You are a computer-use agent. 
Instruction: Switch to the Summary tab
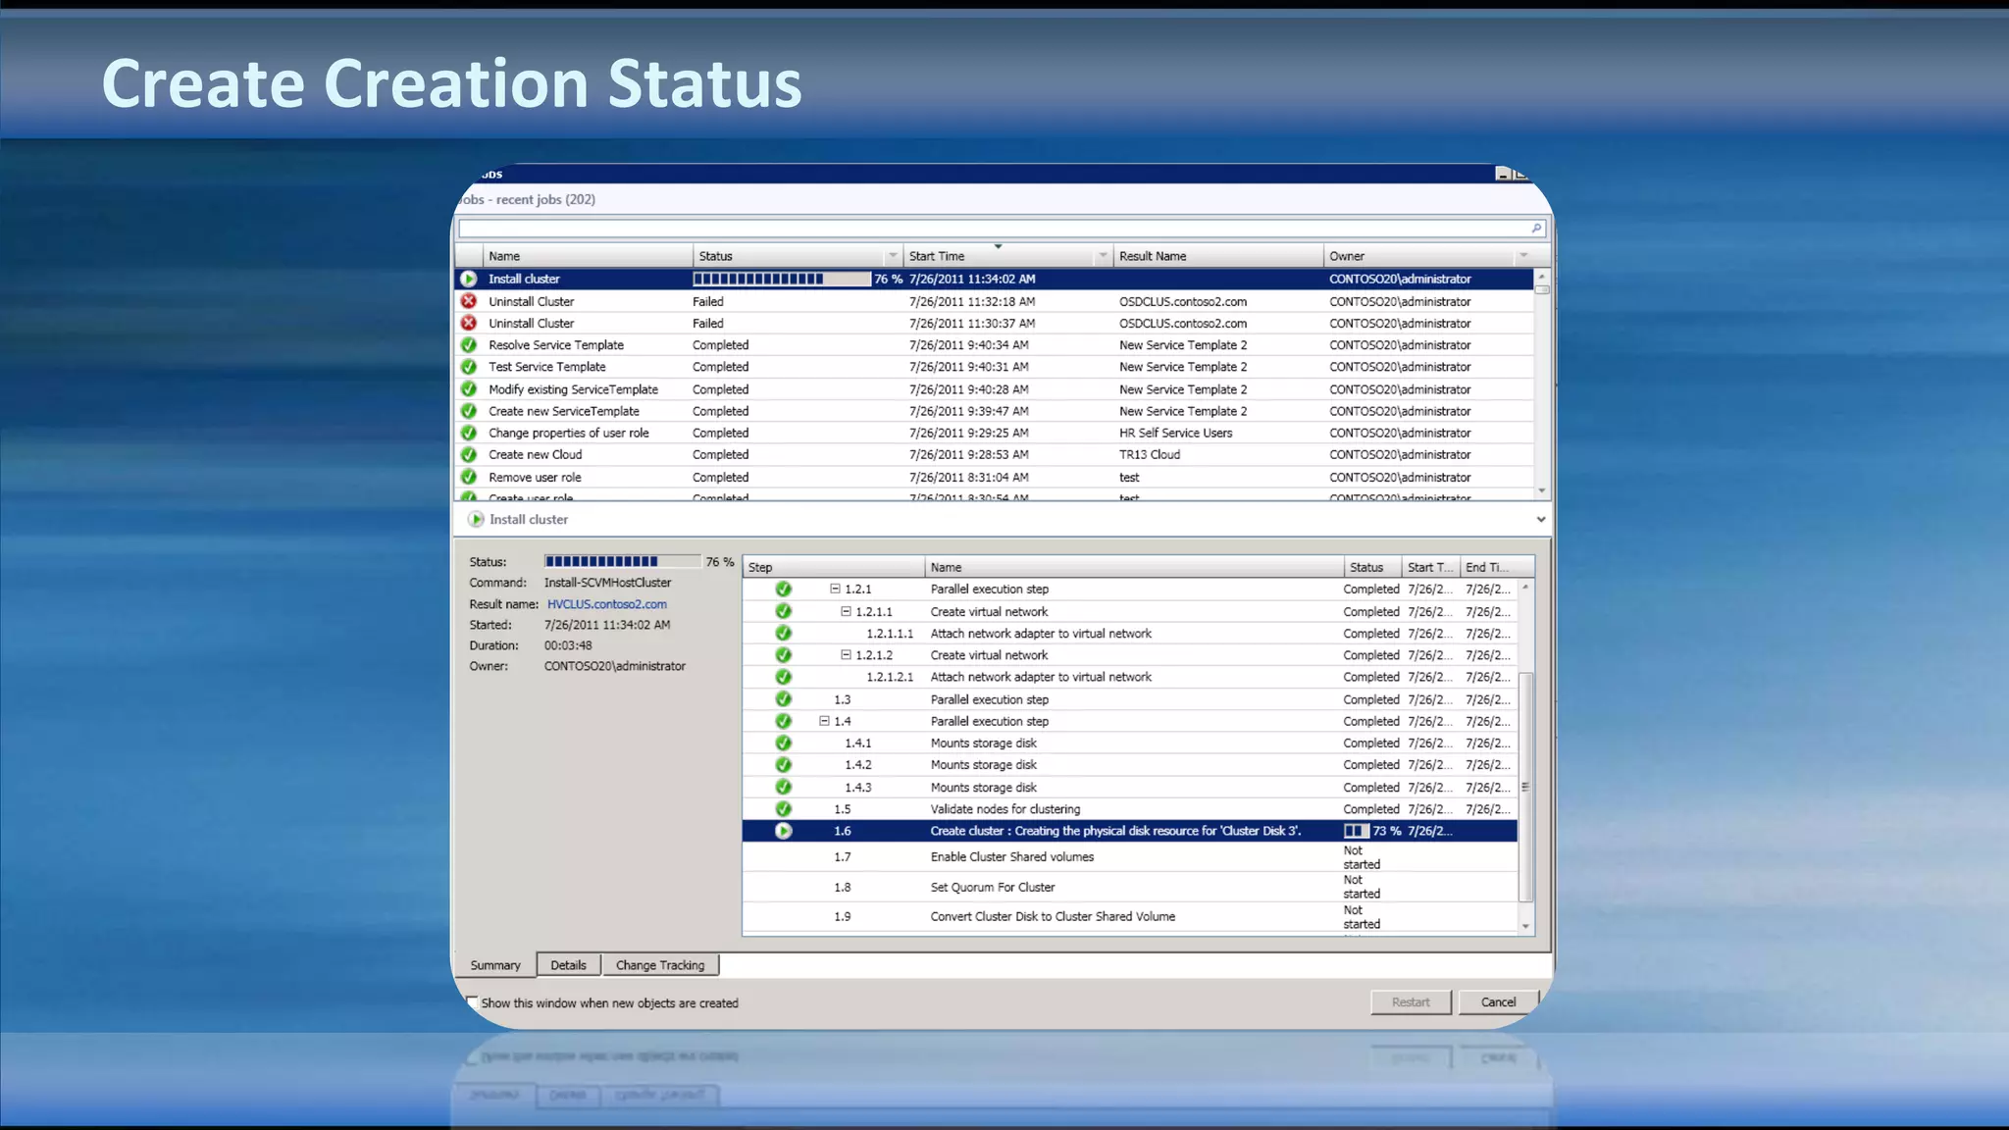click(495, 965)
